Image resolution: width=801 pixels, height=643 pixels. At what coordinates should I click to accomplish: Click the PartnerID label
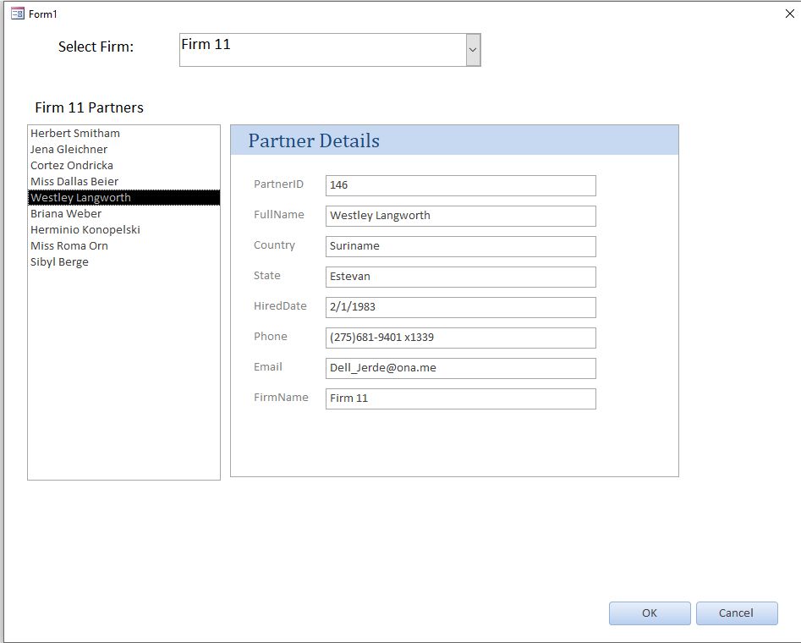pos(278,184)
